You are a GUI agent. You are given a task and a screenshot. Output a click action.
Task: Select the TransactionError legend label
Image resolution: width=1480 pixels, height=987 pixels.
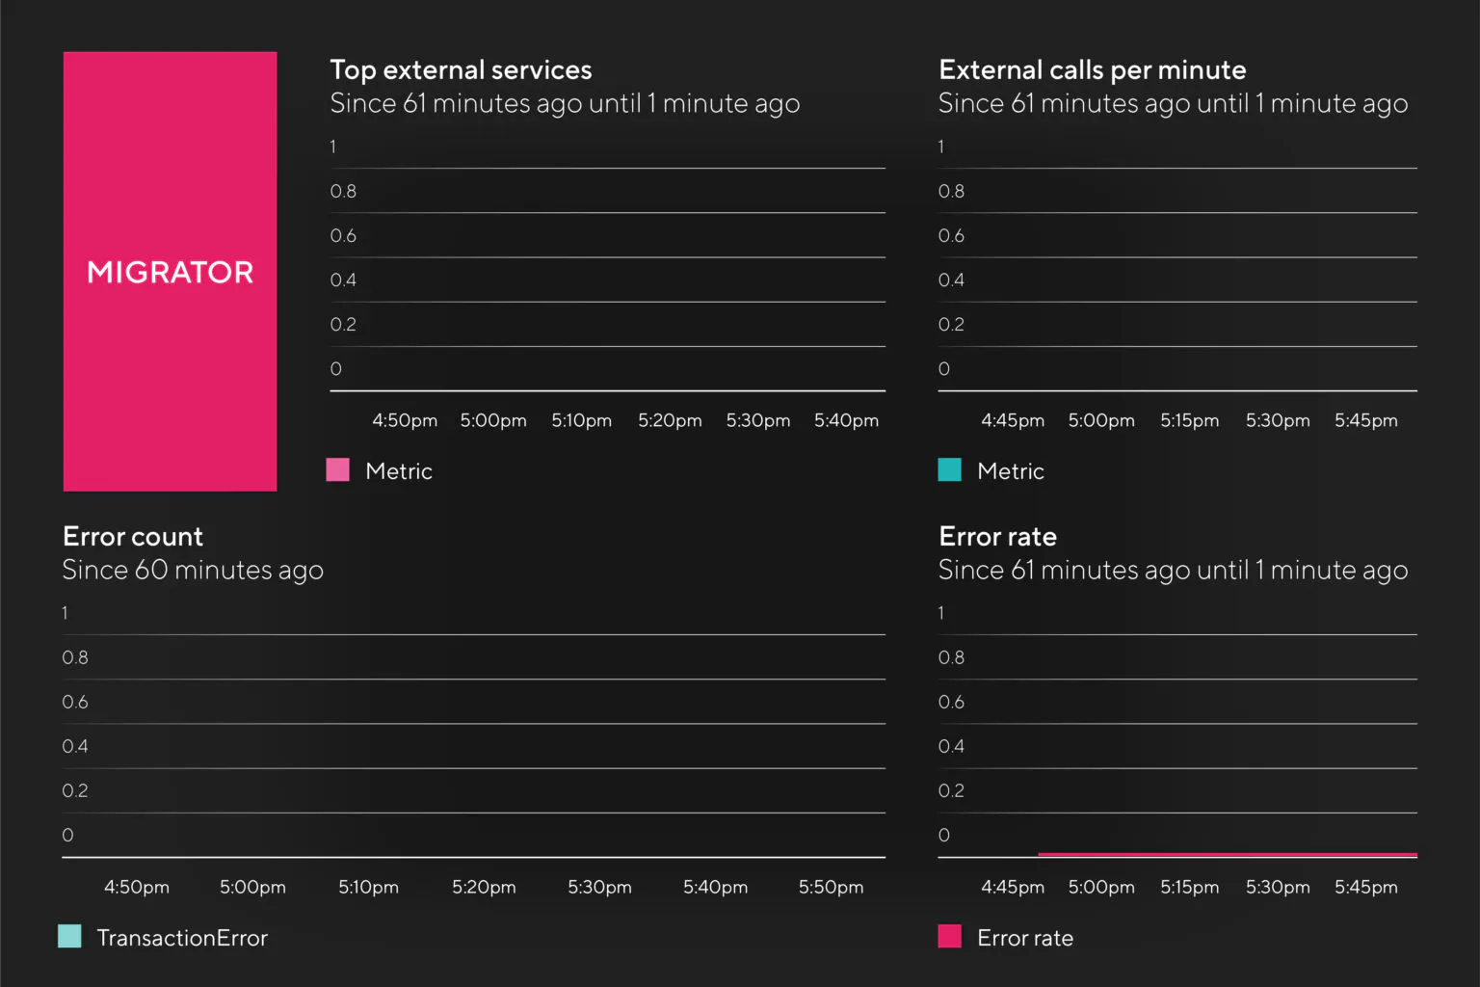pos(182,938)
